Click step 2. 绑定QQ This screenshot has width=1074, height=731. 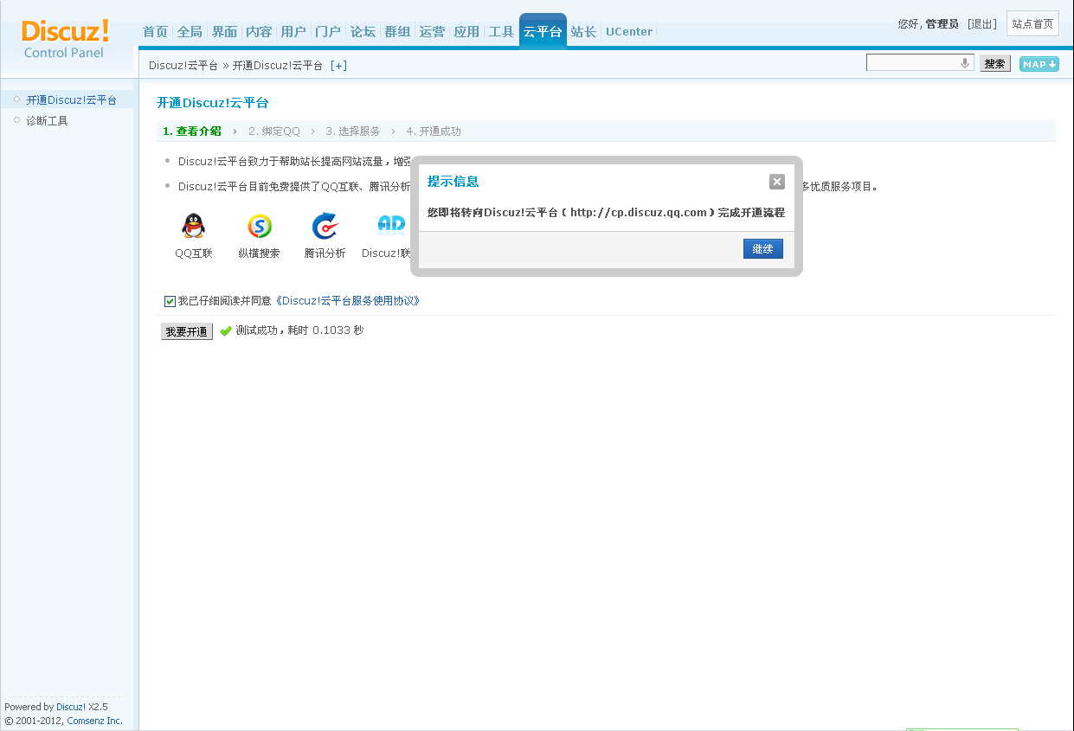274,131
